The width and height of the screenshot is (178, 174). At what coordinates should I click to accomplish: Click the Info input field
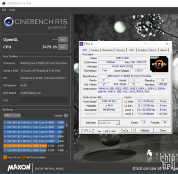point(44,100)
